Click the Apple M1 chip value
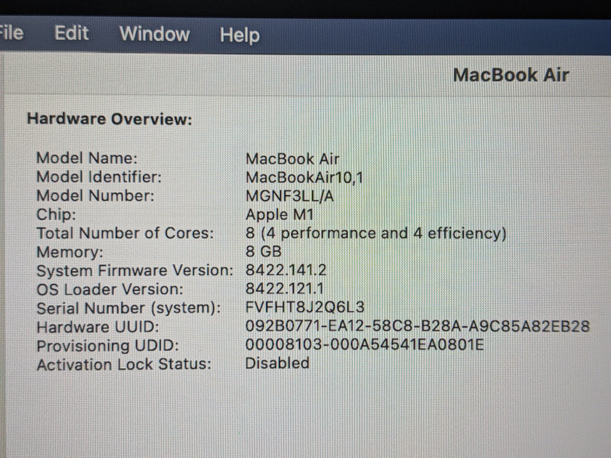The width and height of the screenshot is (611, 458). [x=279, y=214]
